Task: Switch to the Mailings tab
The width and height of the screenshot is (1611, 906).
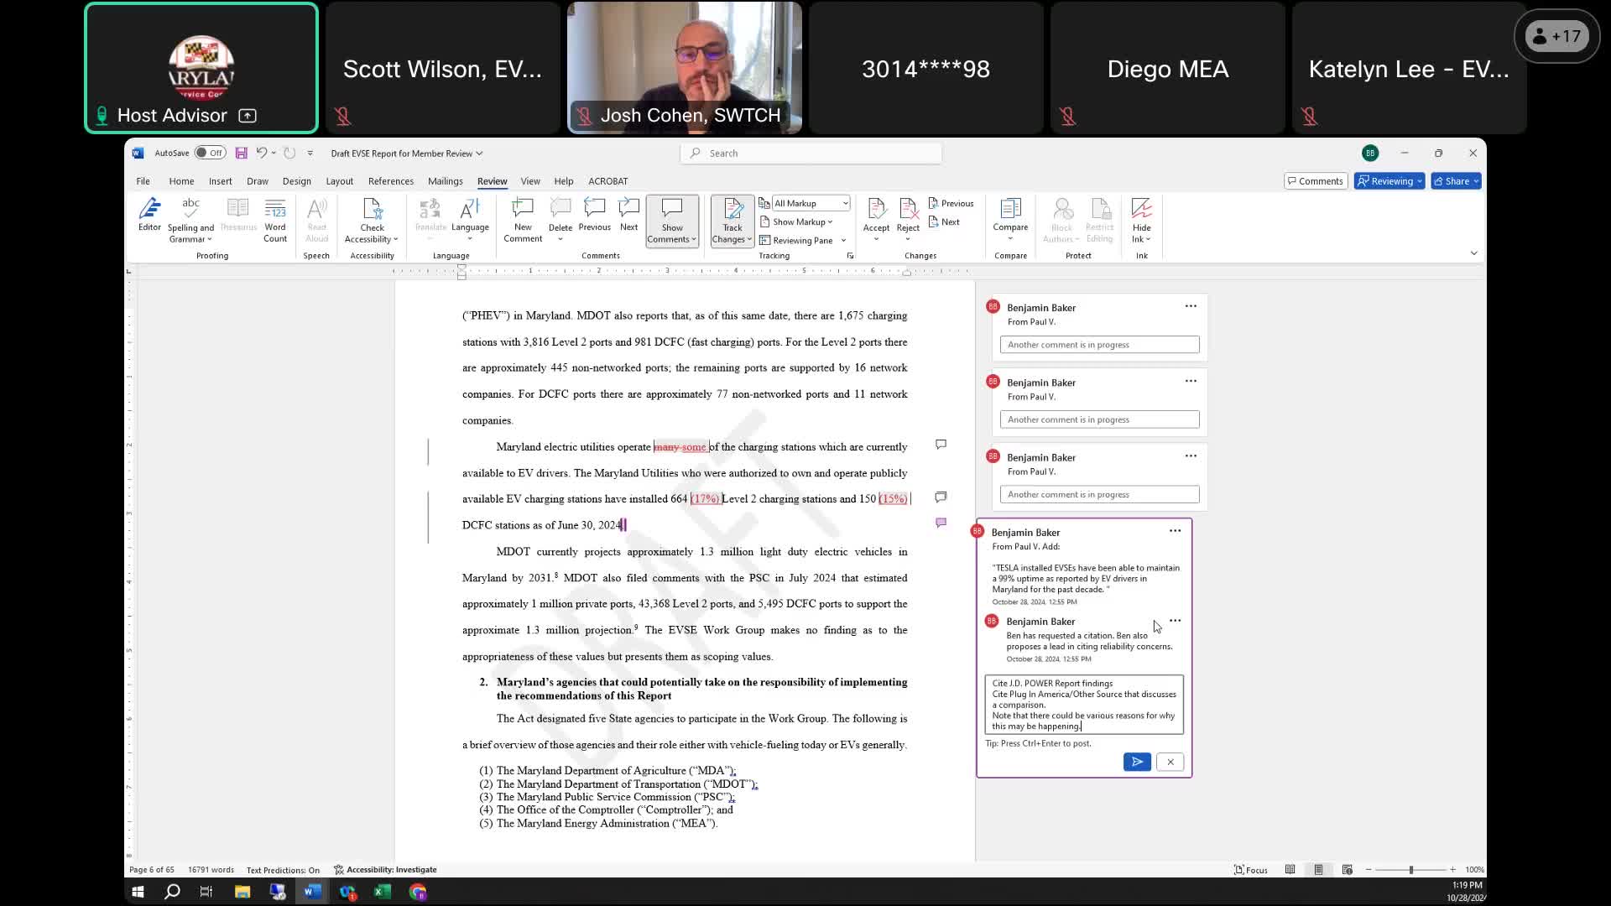Action: coord(446,181)
